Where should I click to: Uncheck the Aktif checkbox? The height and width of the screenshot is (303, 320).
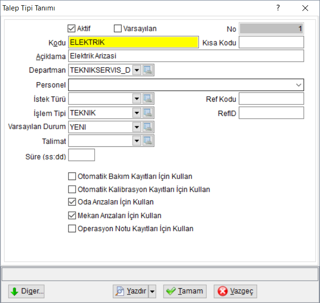pos(71,28)
